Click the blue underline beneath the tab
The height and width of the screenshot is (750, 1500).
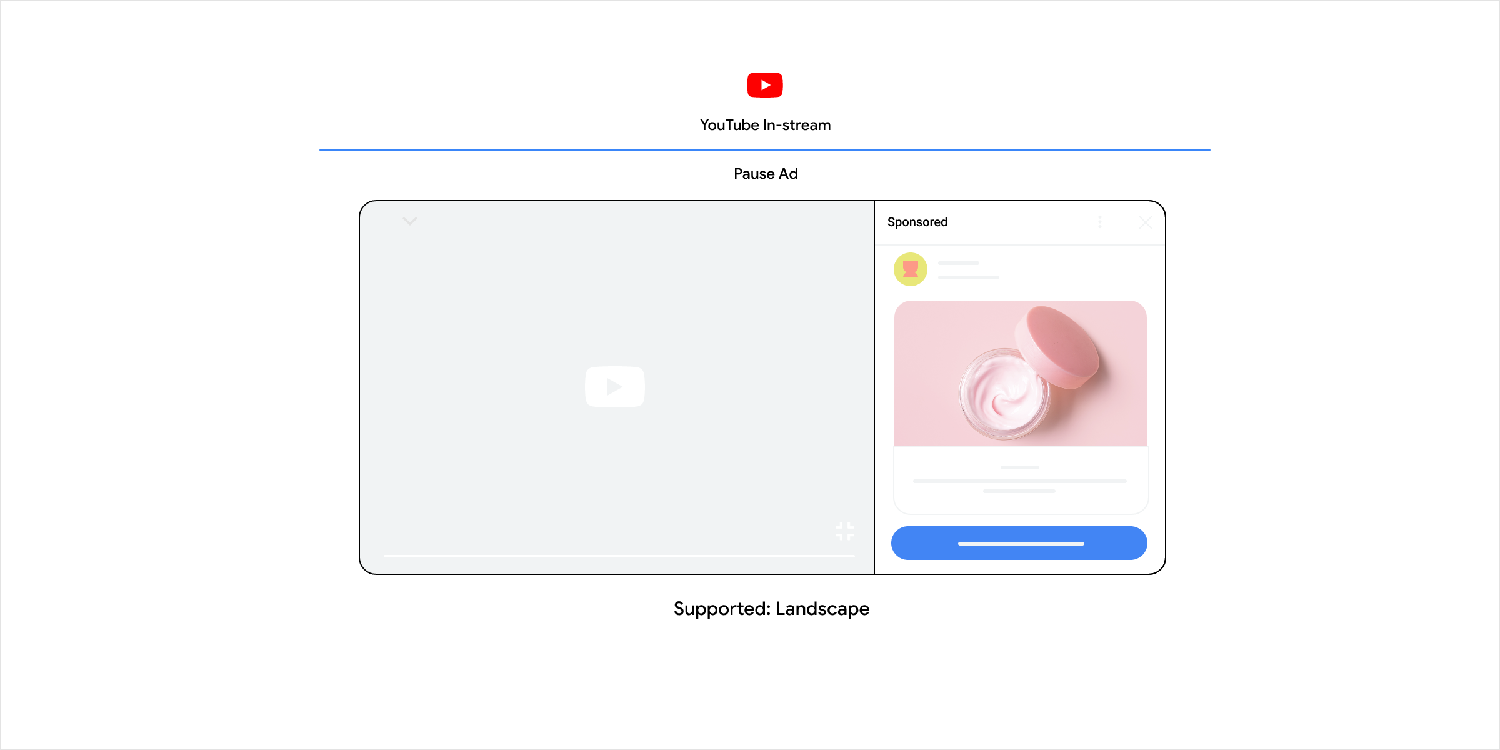[765, 150]
